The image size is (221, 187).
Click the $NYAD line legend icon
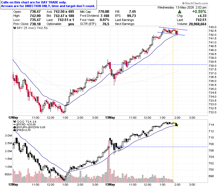(14, 125)
